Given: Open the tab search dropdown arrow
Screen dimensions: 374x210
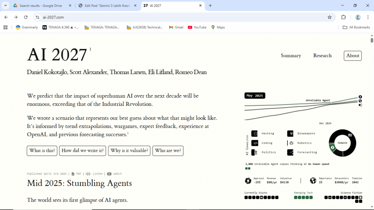Looking at the screenshot, I should 5,5.
